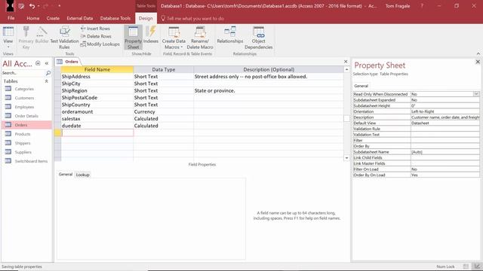483x271 pixels.
Task: Toggle the Property Sheet button
Action: (133, 38)
